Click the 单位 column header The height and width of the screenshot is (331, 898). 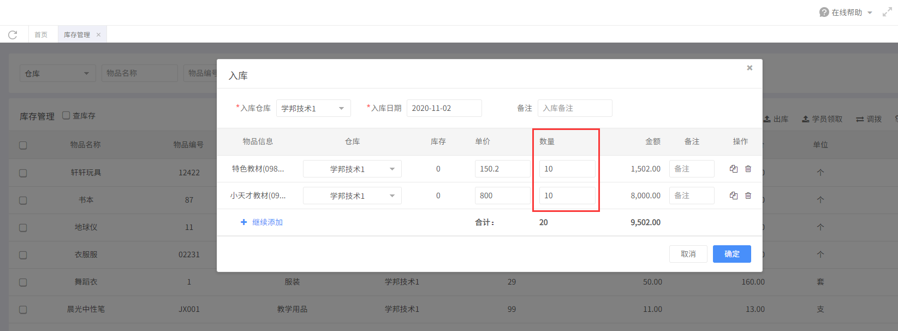click(820, 145)
